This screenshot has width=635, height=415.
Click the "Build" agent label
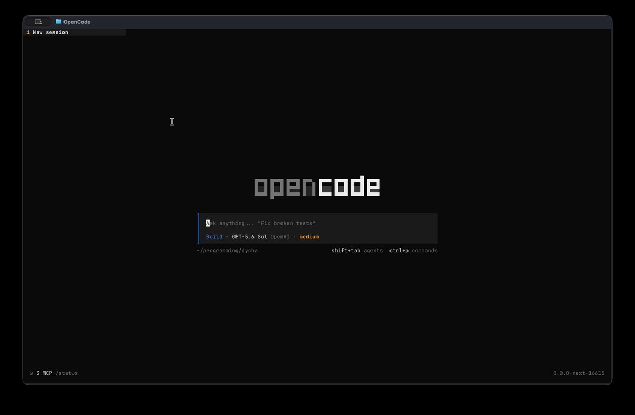pos(214,237)
